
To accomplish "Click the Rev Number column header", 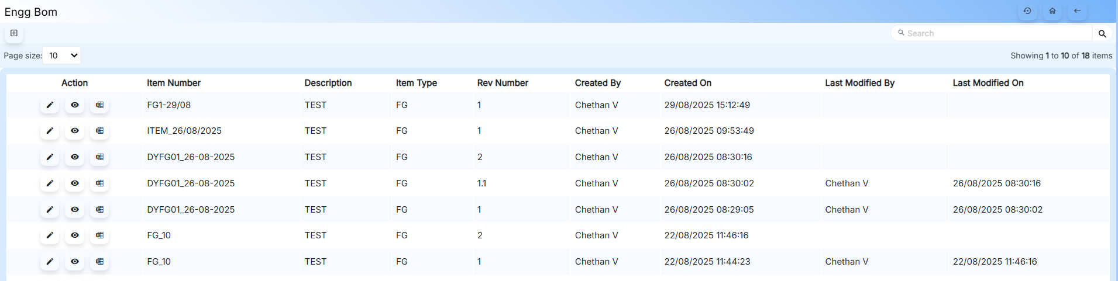I will pos(503,83).
